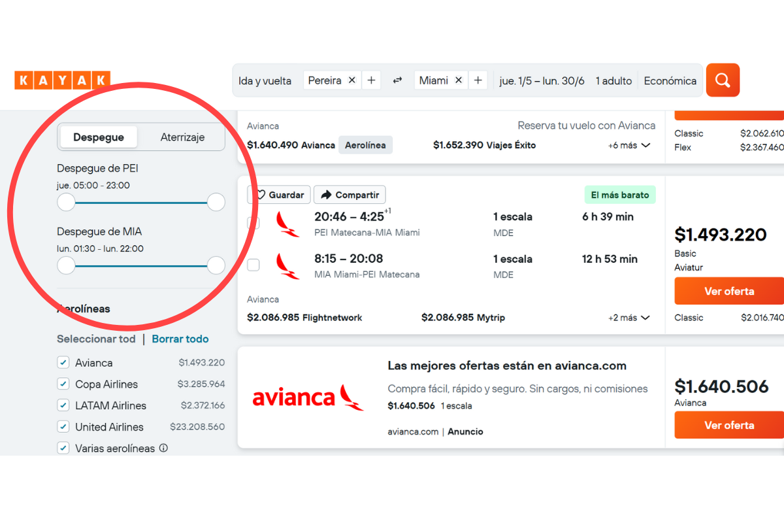Screen dimensions: 784x523
Task: Click Aerolínea tag
Action: [x=365, y=145]
